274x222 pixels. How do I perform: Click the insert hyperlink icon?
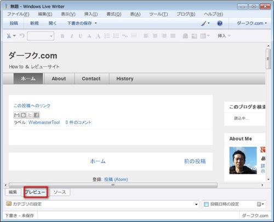click(185, 36)
